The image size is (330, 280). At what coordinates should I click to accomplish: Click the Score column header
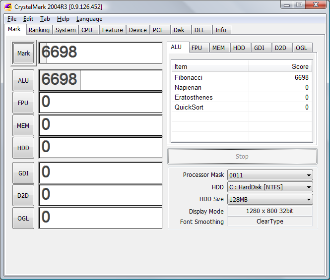click(280, 66)
